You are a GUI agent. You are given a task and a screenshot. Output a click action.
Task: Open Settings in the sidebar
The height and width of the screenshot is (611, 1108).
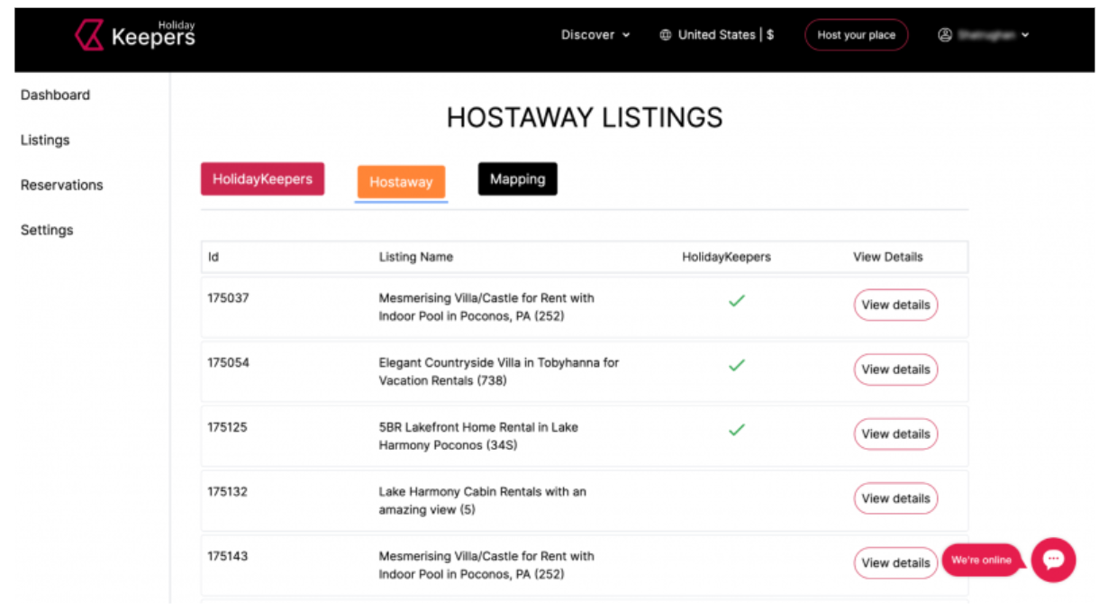47,230
